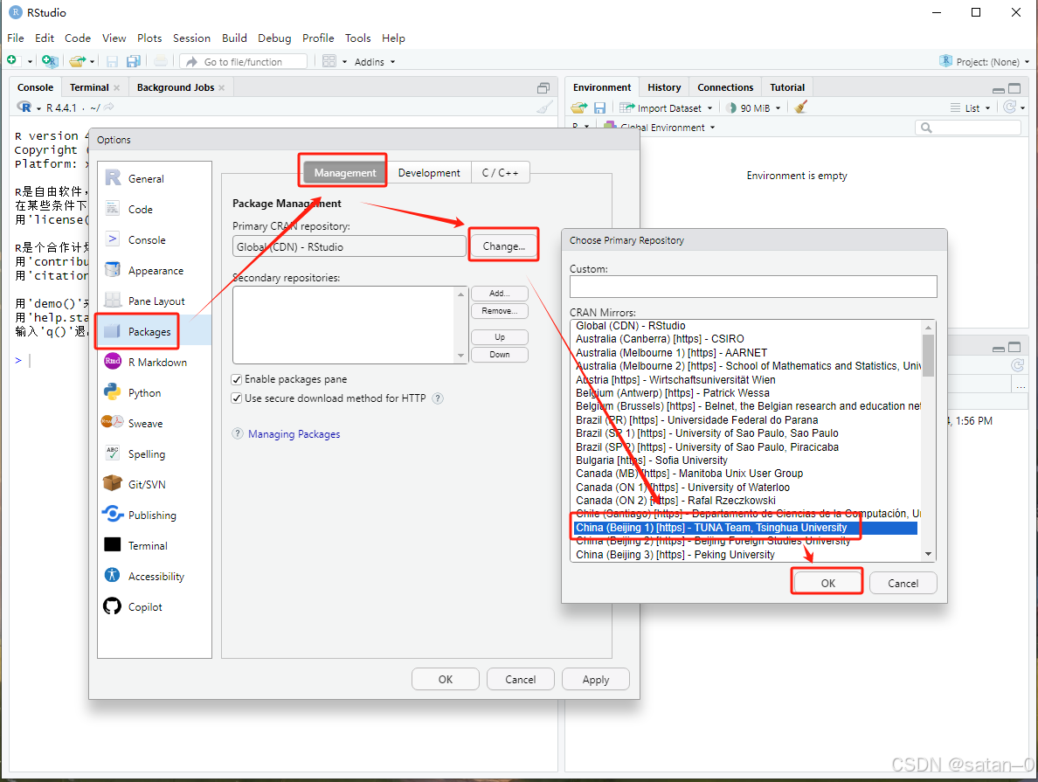Click Apply in the Options dialog
The image size is (1038, 782).
pyautogui.click(x=596, y=680)
